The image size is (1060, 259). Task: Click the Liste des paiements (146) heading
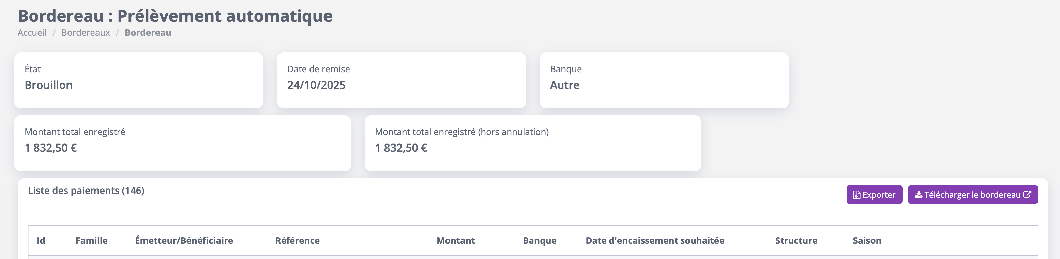86,191
